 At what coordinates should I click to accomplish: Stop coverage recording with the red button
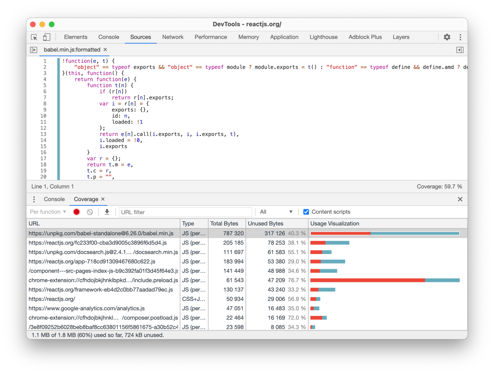tap(76, 212)
